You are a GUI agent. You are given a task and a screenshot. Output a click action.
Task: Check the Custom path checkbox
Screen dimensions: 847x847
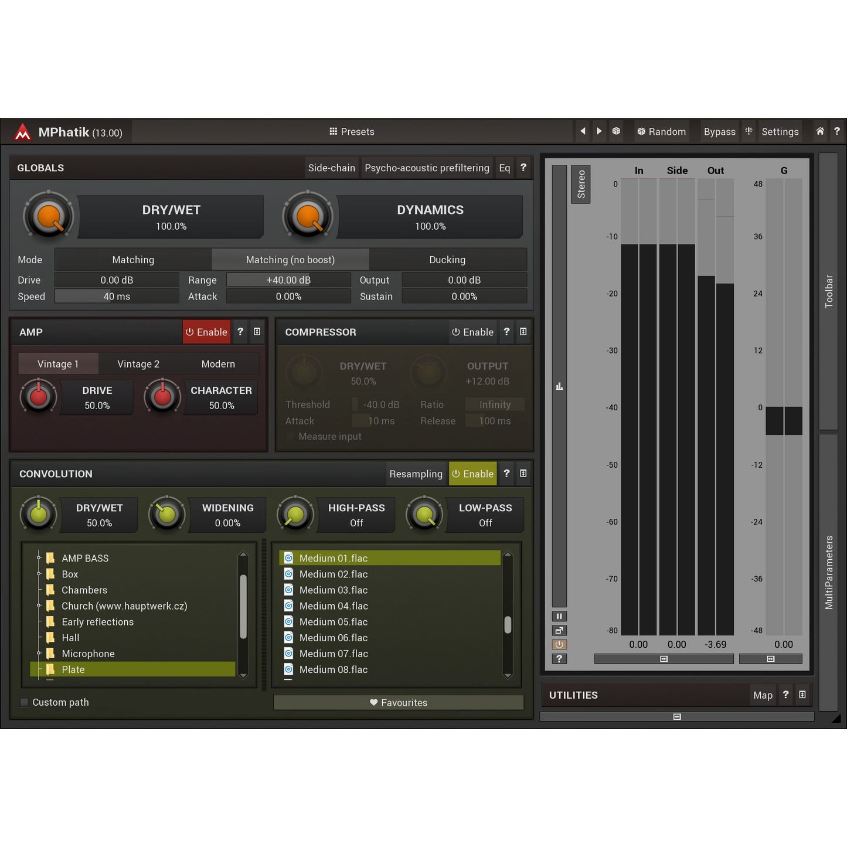[x=25, y=702]
